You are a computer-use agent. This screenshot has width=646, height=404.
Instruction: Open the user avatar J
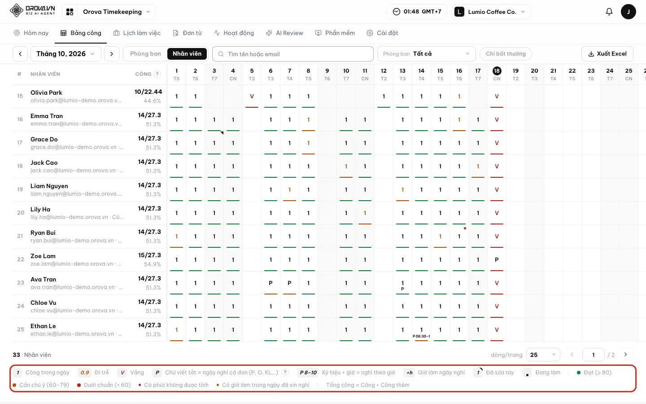pos(628,12)
